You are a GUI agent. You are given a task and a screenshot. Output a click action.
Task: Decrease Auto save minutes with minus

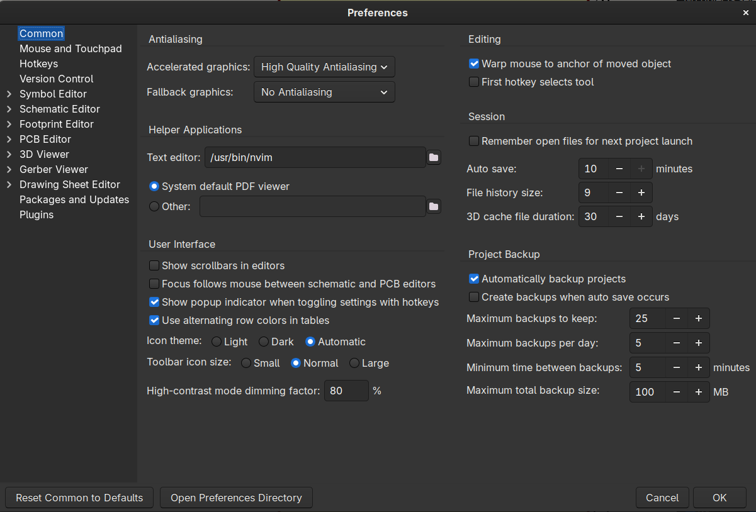[x=619, y=169]
